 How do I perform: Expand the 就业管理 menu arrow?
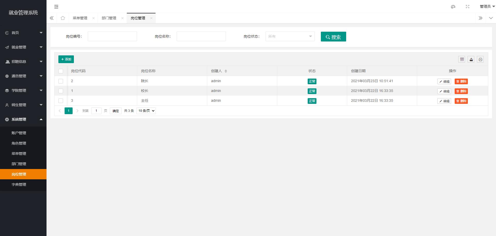[41, 47]
